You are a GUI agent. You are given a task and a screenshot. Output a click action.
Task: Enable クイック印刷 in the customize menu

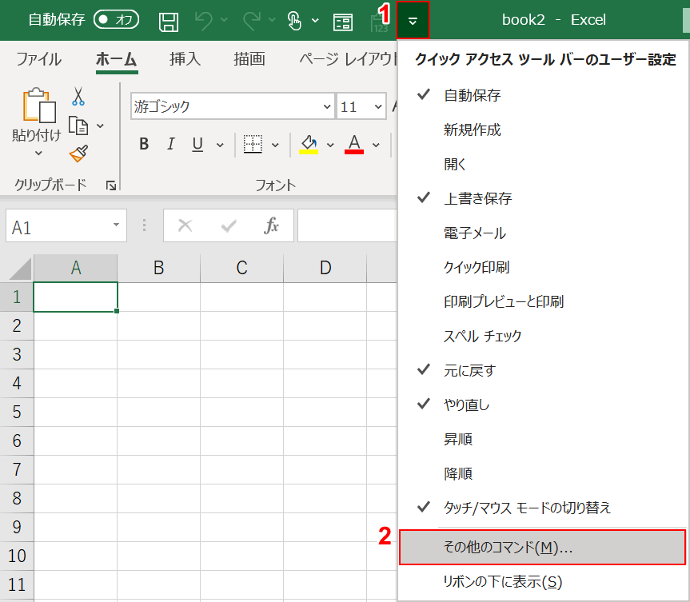click(x=476, y=267)
